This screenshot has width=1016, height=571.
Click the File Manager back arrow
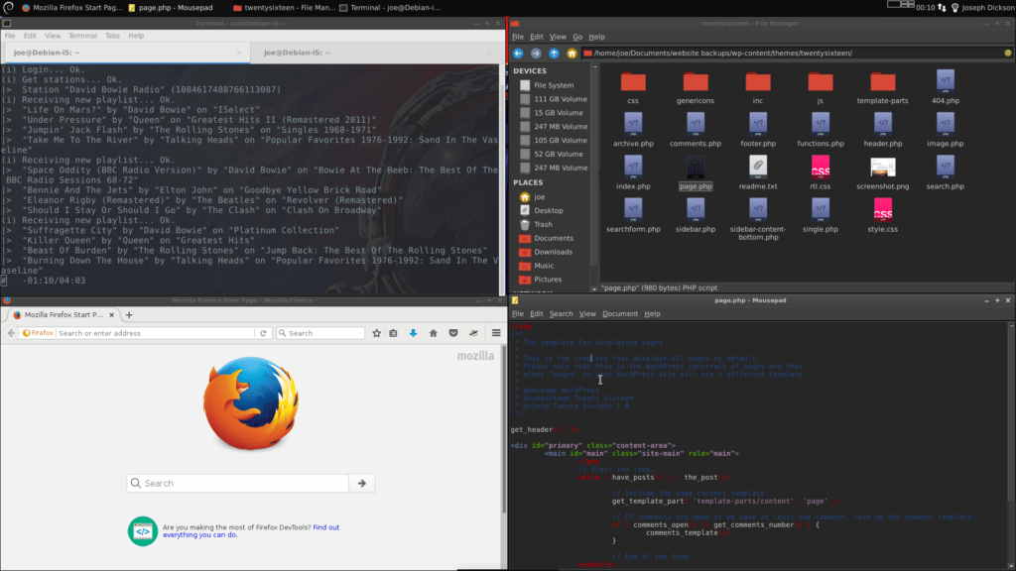point(518,54)
